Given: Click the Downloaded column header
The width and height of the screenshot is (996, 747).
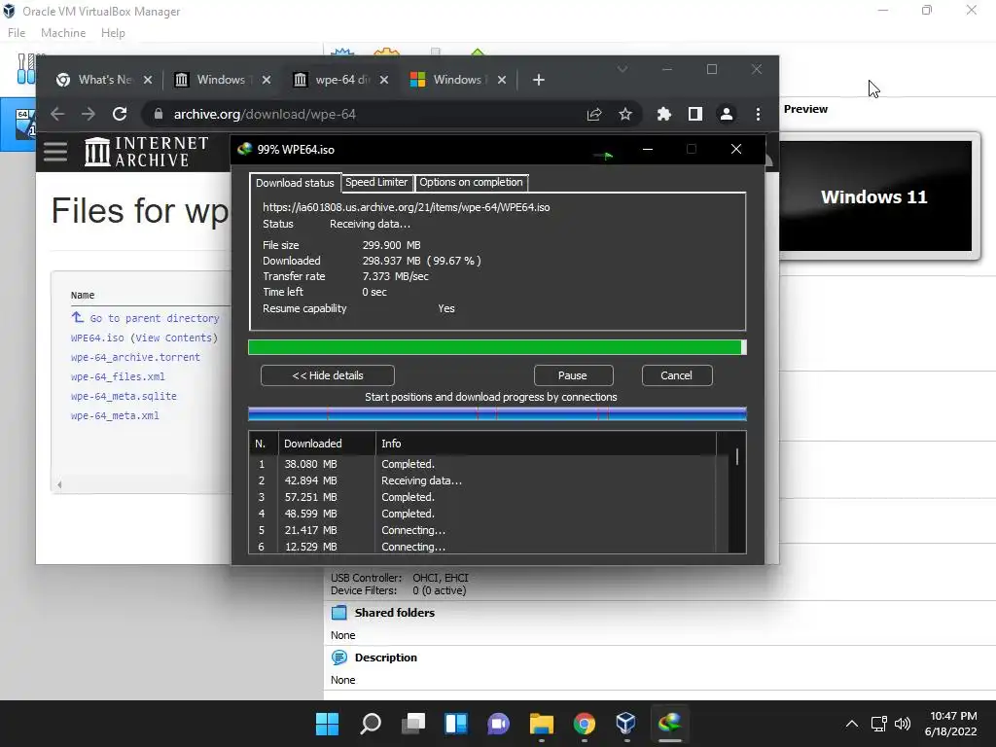Looking at the screenshot, I should pyautogui.click(x=327, y=444).
